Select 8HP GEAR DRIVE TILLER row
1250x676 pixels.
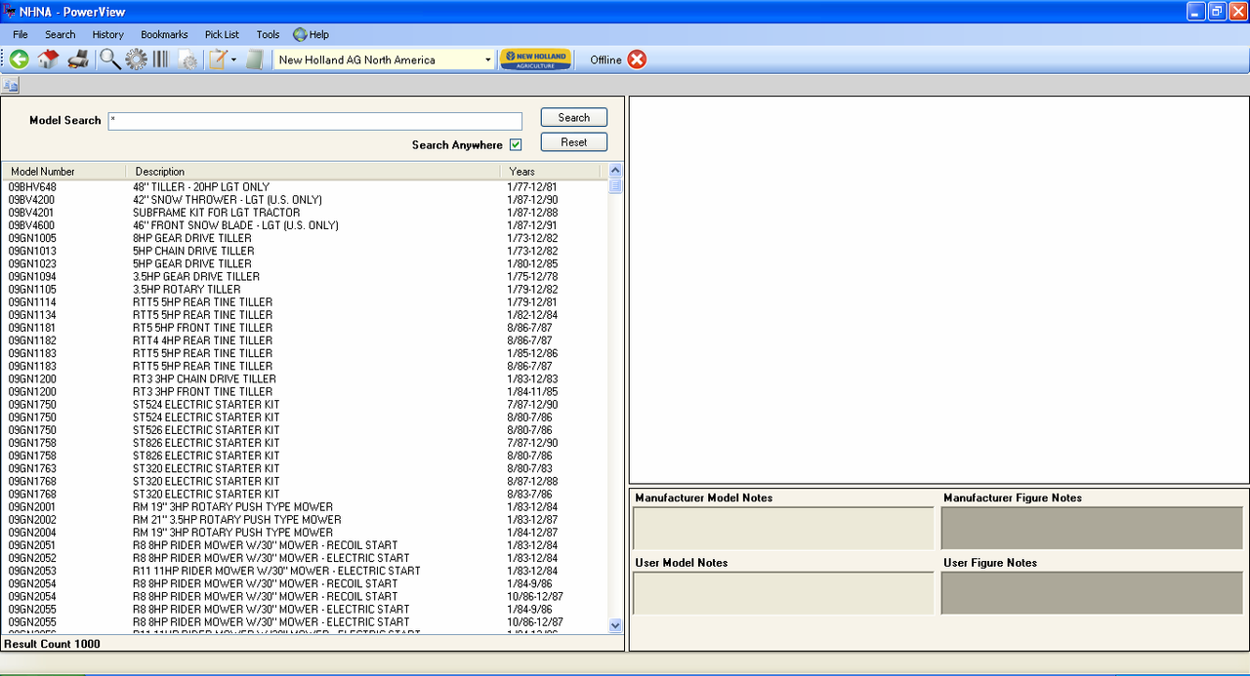pos(305,238)
